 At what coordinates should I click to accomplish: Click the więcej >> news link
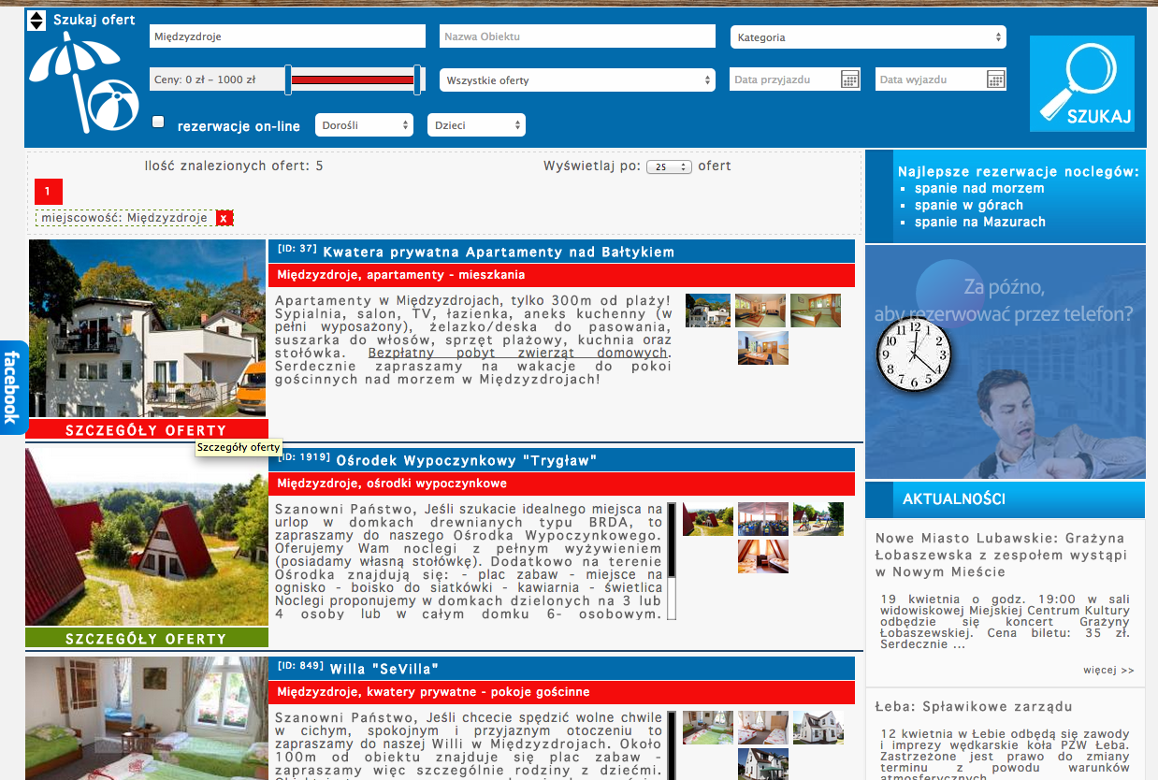click(1108, 670)
